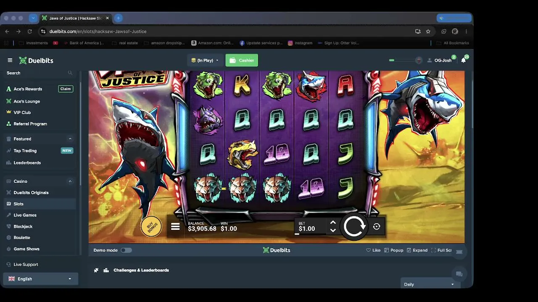Open the browser tab search dropdown
The width and height of the screenshot is (538, 302).
click(33, 18)
